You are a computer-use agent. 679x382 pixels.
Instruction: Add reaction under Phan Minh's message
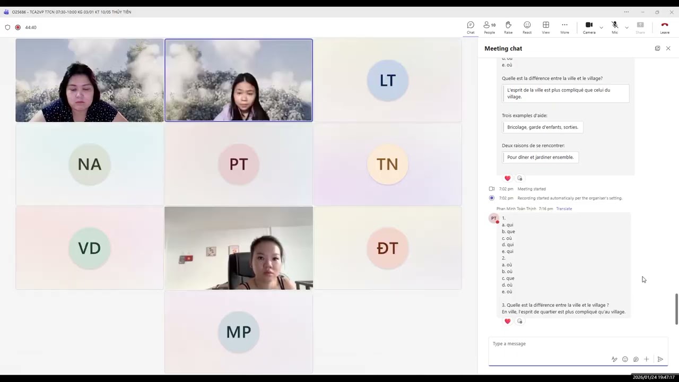tap(519, 321)
